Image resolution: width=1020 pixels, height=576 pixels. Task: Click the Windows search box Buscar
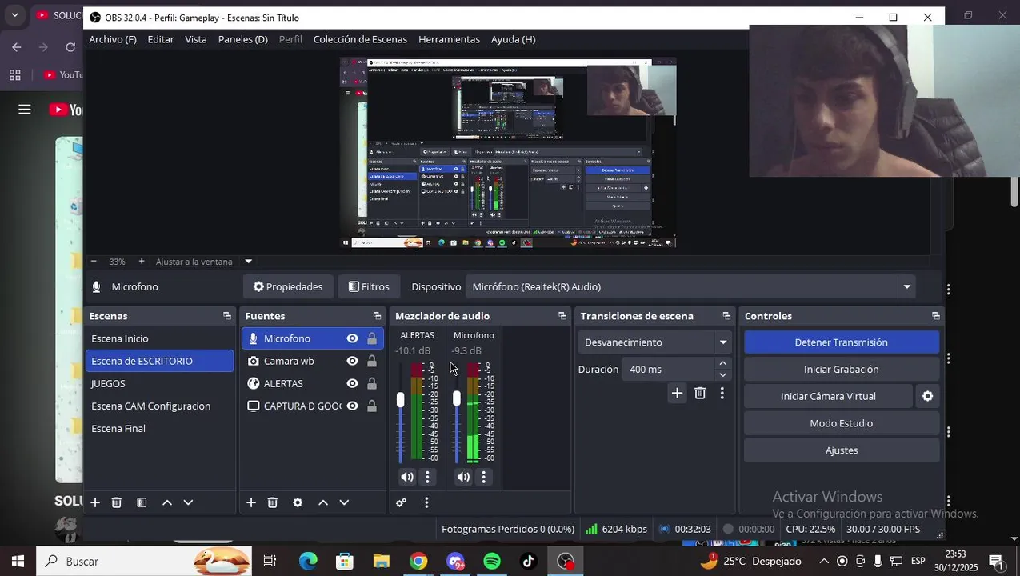tap(144, 562)
